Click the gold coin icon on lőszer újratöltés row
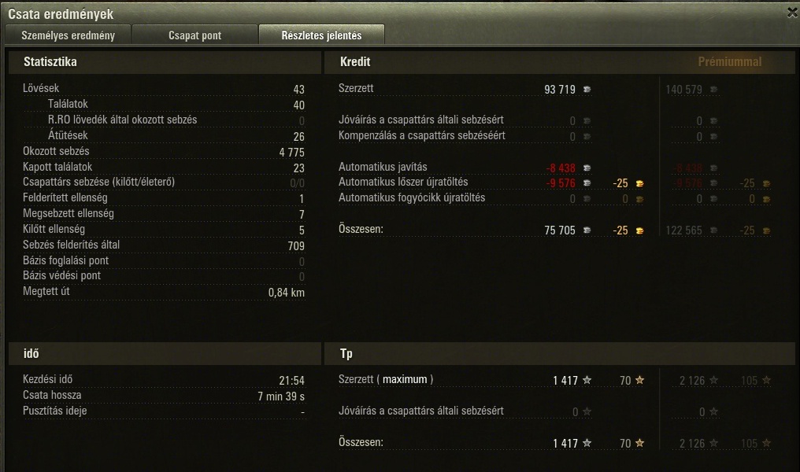800x472 pixels. pos(639,183)
